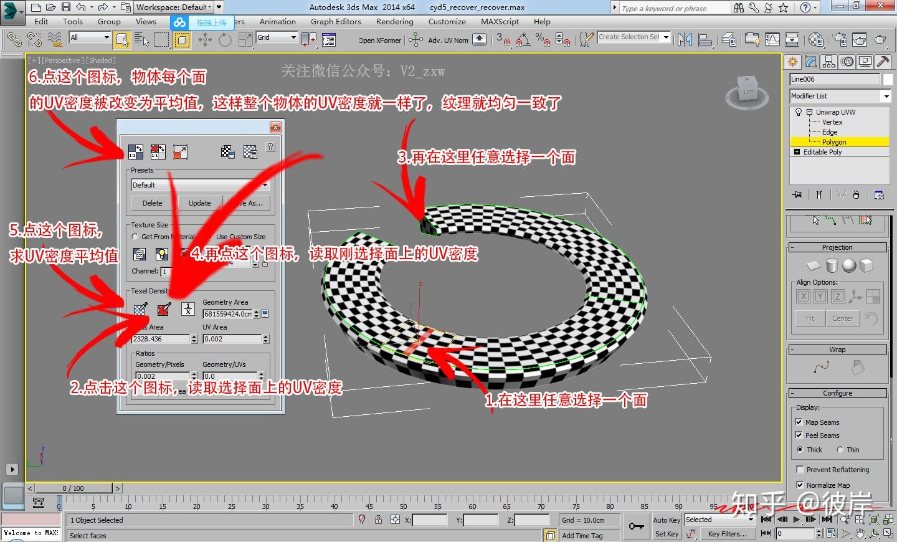The width and height of the screenshot is (897, 542).
Task: Toggle the Window/Crossing selection icon
Action: (x=182, y=40)
